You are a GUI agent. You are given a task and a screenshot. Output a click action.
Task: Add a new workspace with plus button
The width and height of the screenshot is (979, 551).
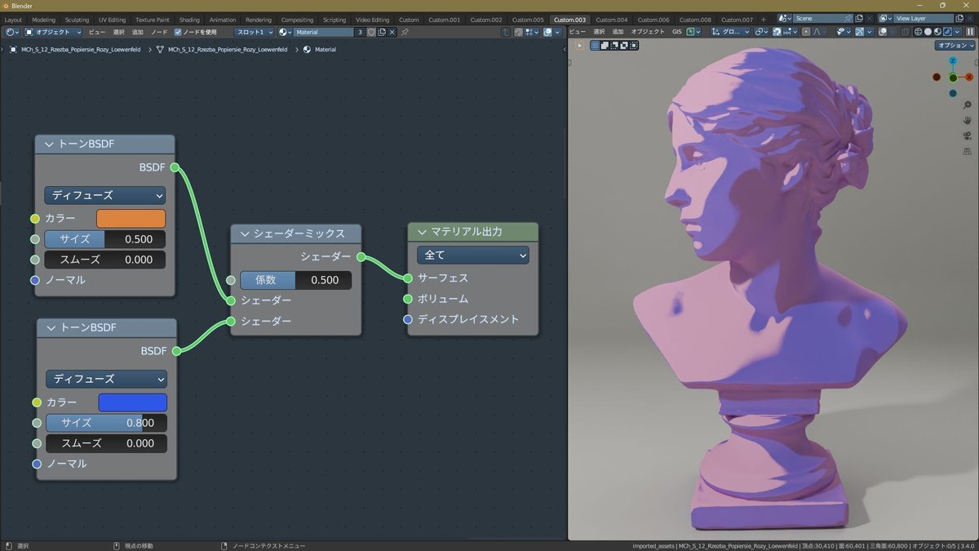(763, 20)
